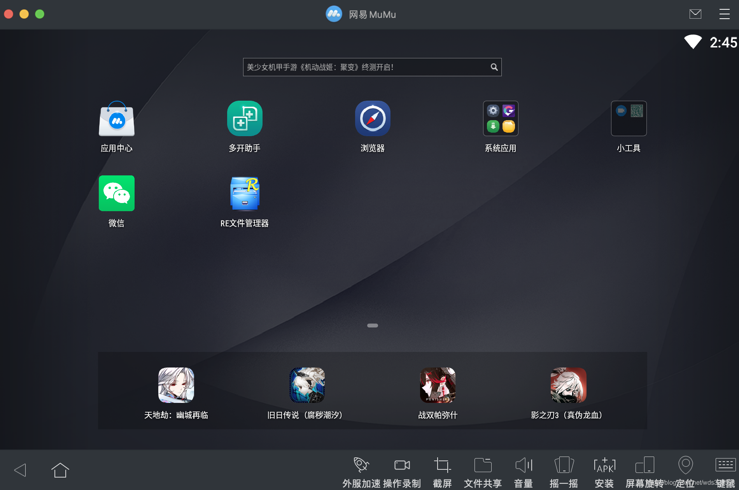Launch 微信 WeChat
Image resolution: width=739 pixels, height=490 pixels.
pyautogui.click(x=116, y=193)
